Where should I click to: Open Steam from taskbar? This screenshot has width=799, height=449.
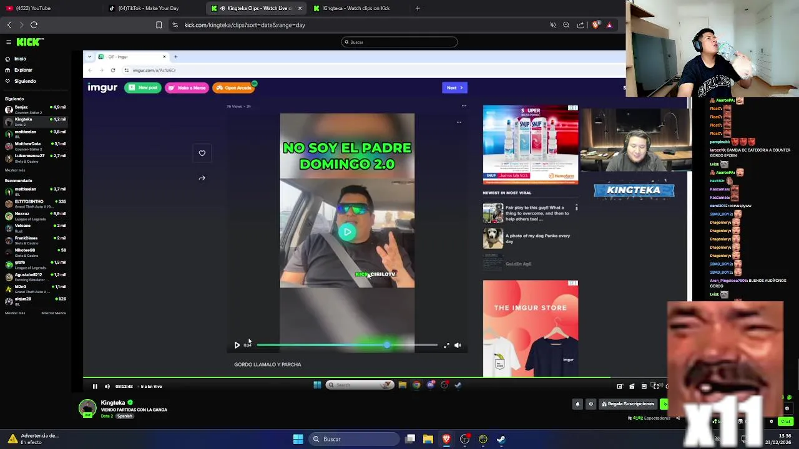coord(501,439)
